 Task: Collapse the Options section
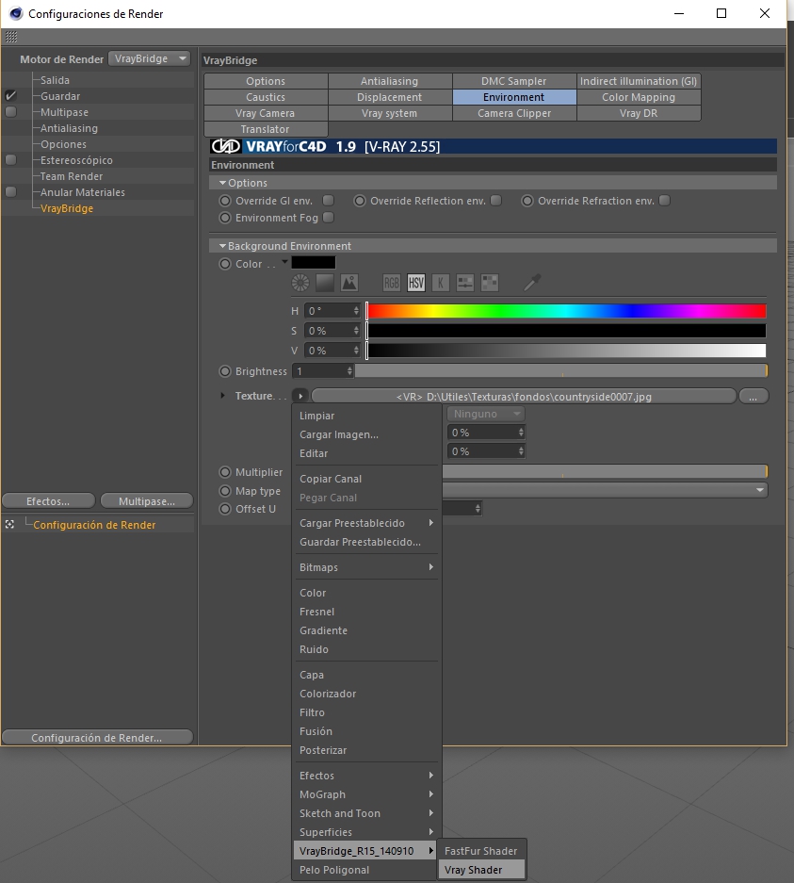click(222, 183)
